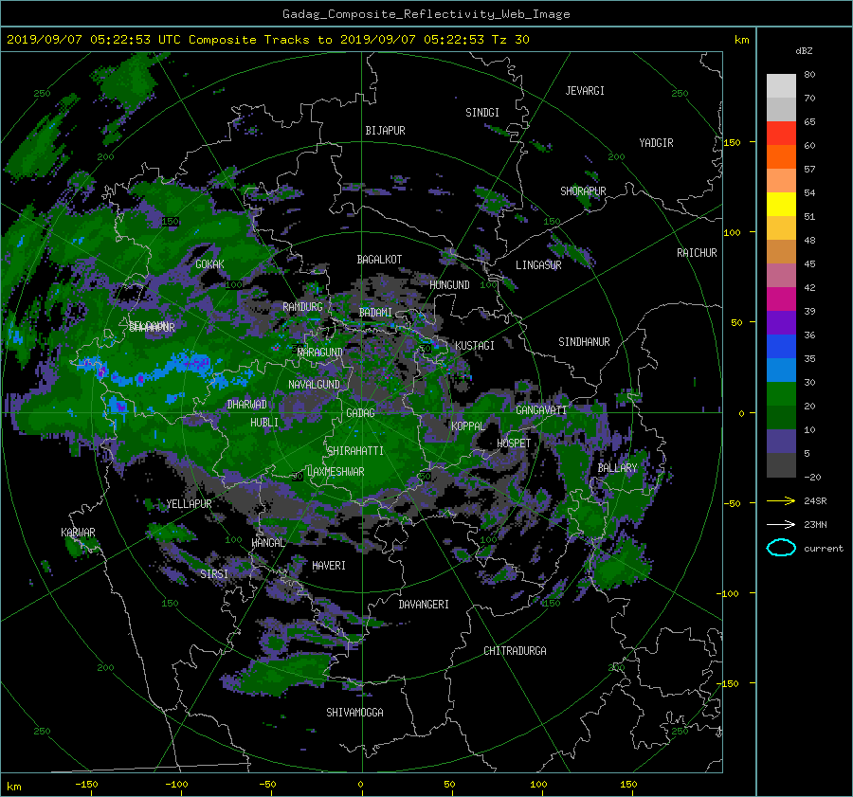Click the HUNGUND city label

[x=449, y=285]
